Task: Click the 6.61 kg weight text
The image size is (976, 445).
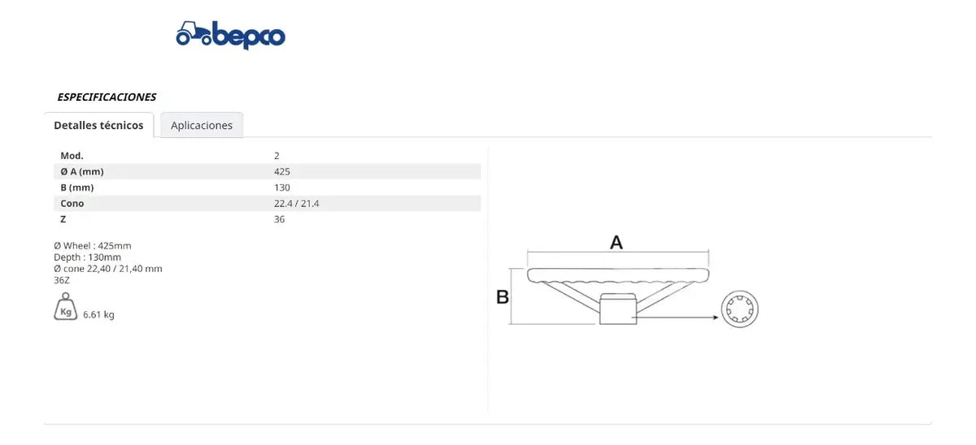Action: [x=98, y=314]
